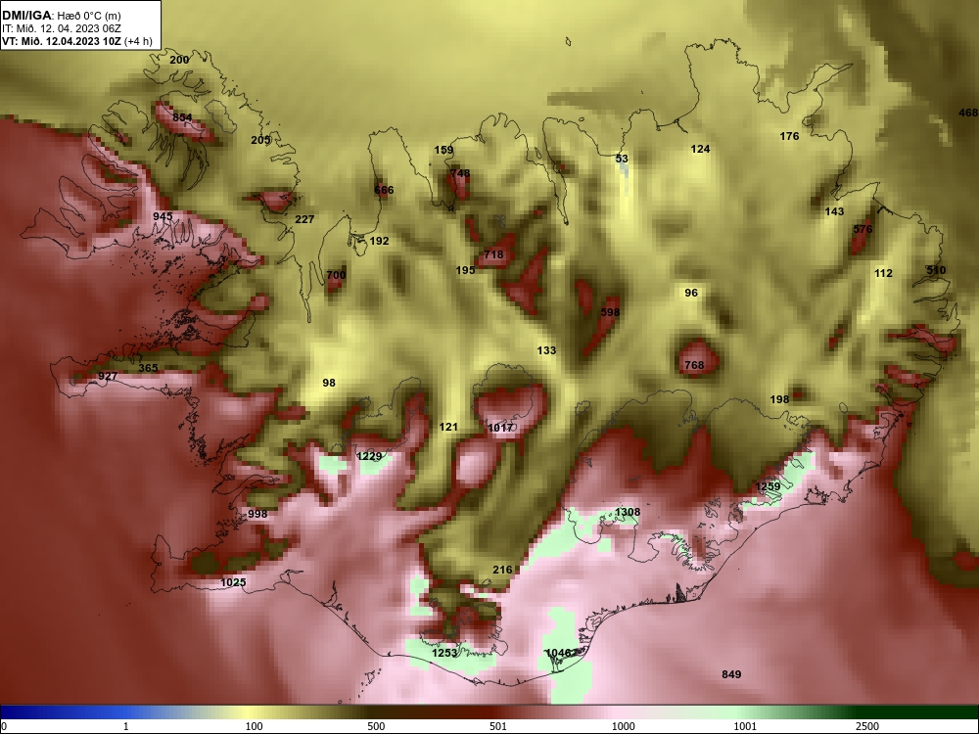
Task: Click the map value 98
Action: pyautogui.click(x=329, y=383)
